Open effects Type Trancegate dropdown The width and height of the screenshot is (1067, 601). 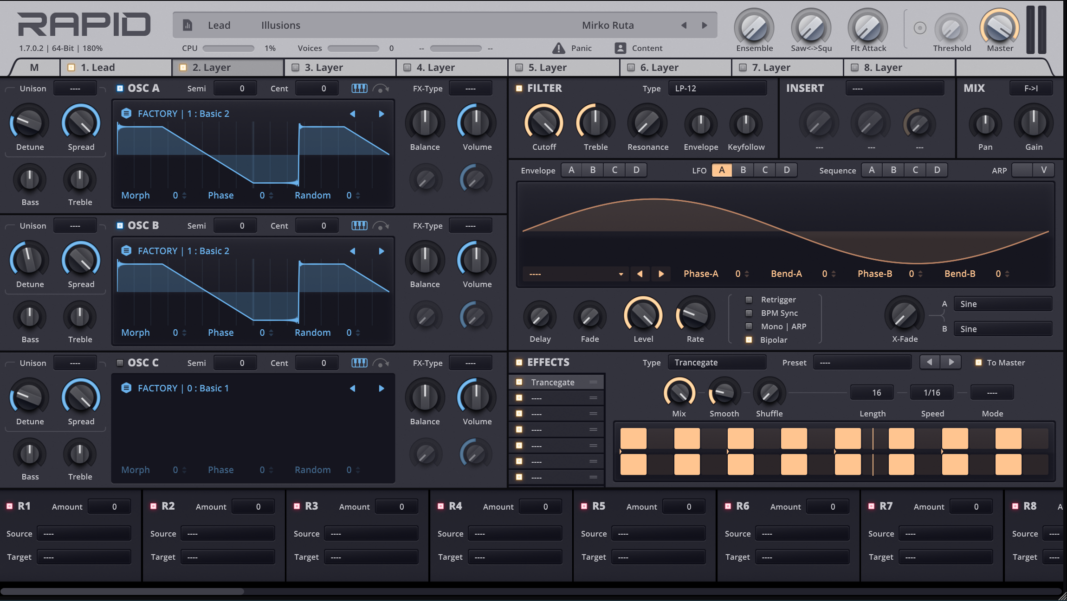tap(717, 362)
